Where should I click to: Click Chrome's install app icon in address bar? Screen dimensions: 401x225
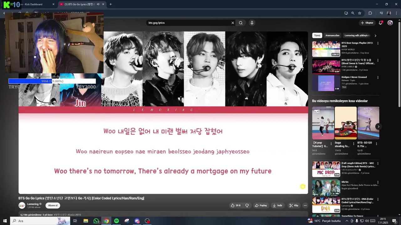tap(346, 13)
